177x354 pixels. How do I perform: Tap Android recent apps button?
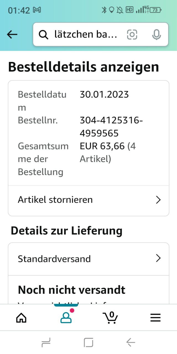(x=46, y=343)
